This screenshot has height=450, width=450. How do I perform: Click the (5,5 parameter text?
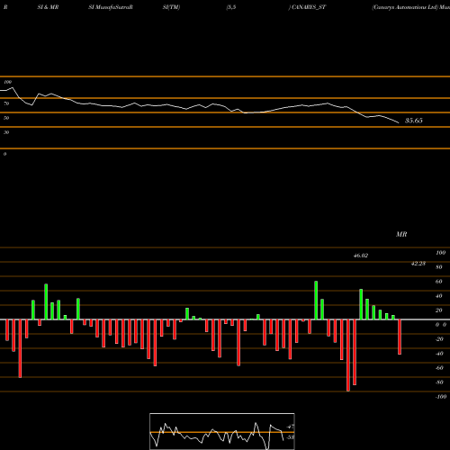pos(231,7)
